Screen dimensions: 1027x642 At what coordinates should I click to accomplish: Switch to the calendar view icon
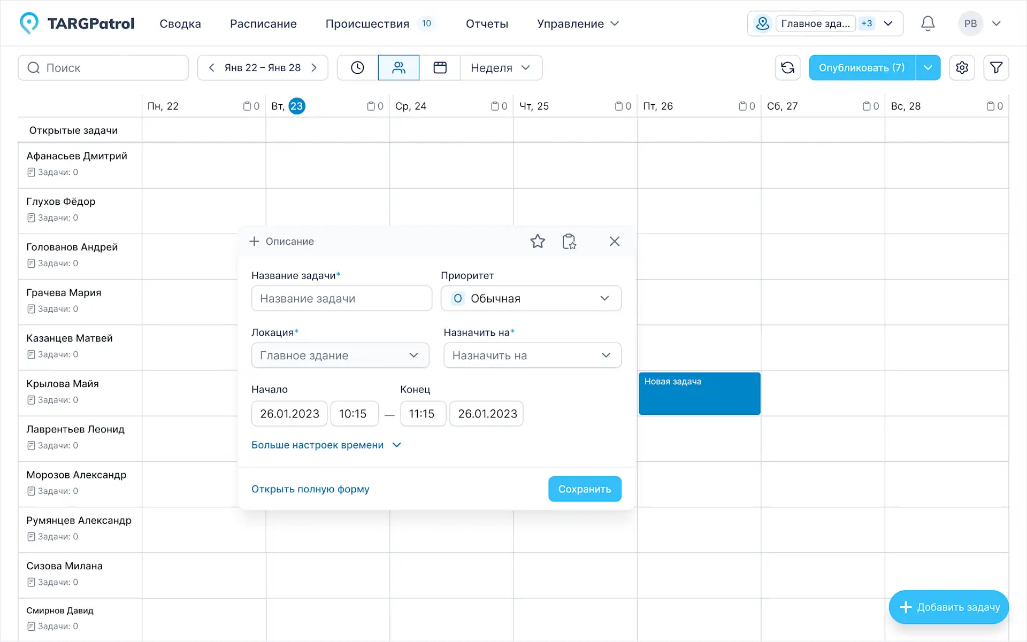pyautogui.click(x=440, y=68)
